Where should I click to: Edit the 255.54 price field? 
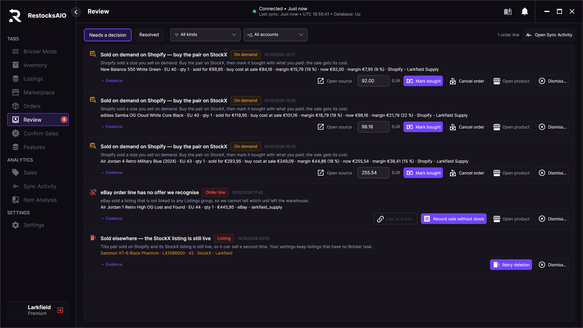[x=373, y=173]
